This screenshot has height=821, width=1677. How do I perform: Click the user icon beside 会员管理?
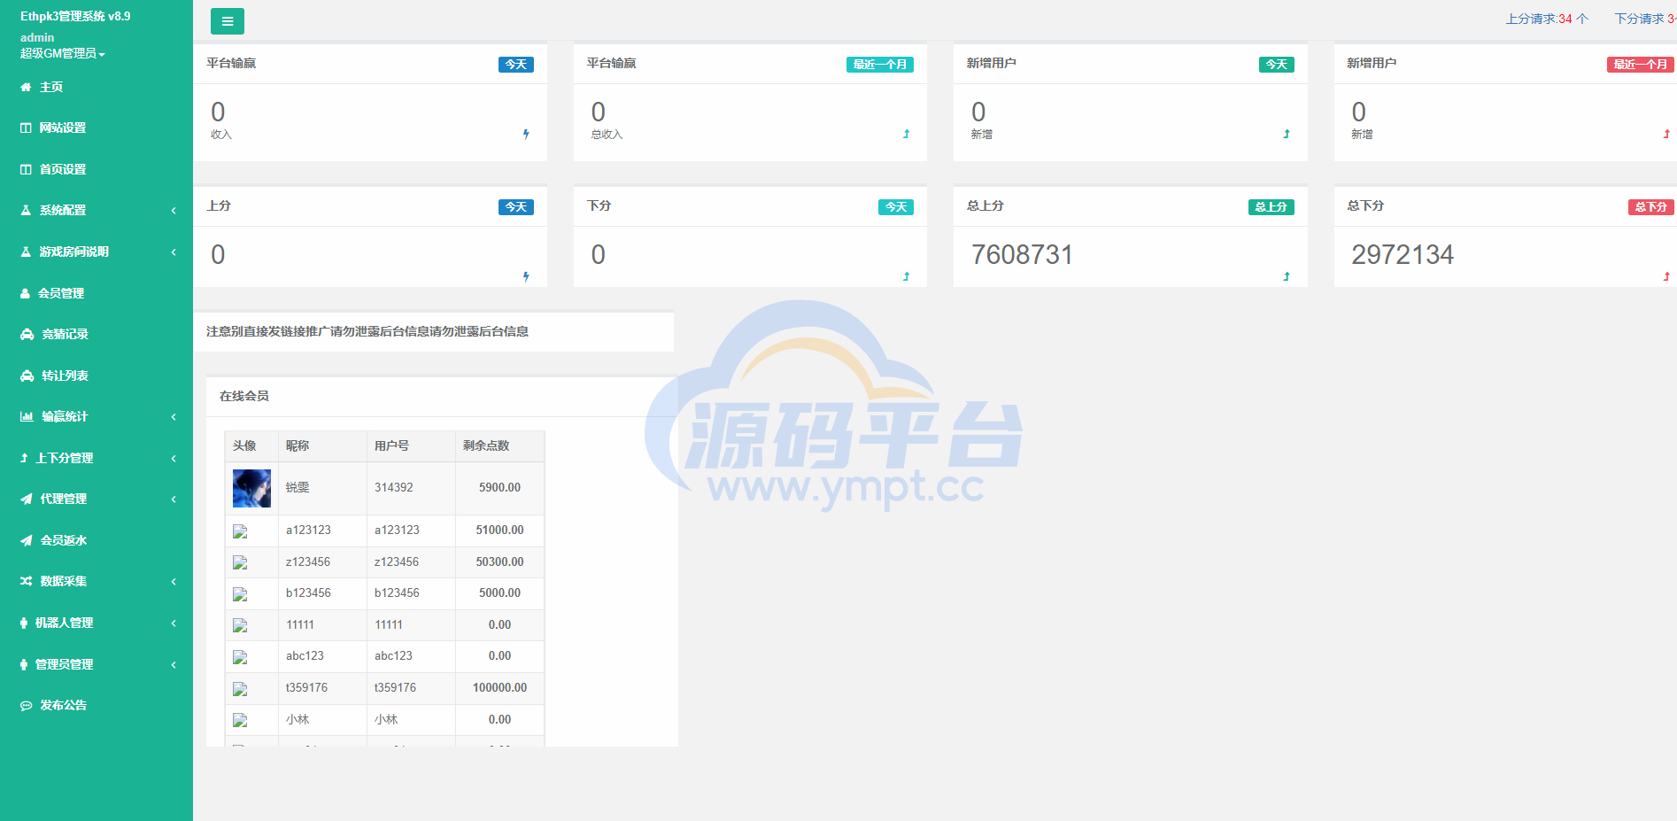coord(25,293)
